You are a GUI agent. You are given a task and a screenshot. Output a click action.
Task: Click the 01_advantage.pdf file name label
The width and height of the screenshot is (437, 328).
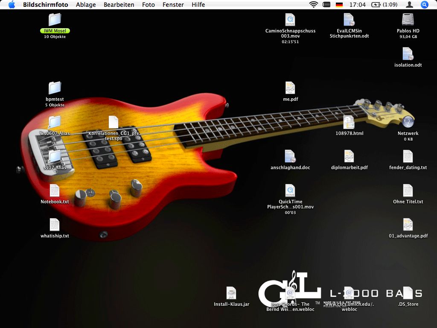[408, 236]
